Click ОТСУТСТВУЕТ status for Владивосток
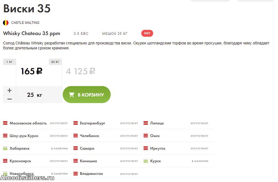Viewport: 278px width, 182px height. (x=129, y=174)
